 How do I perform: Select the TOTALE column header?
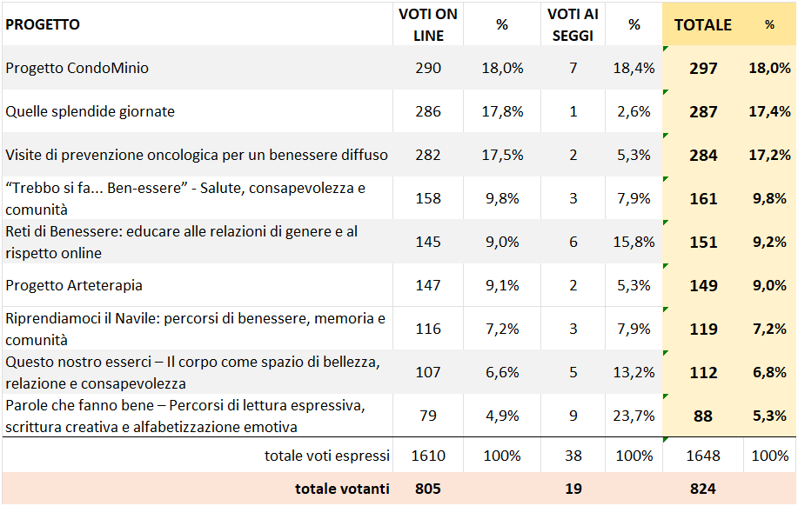703,24
